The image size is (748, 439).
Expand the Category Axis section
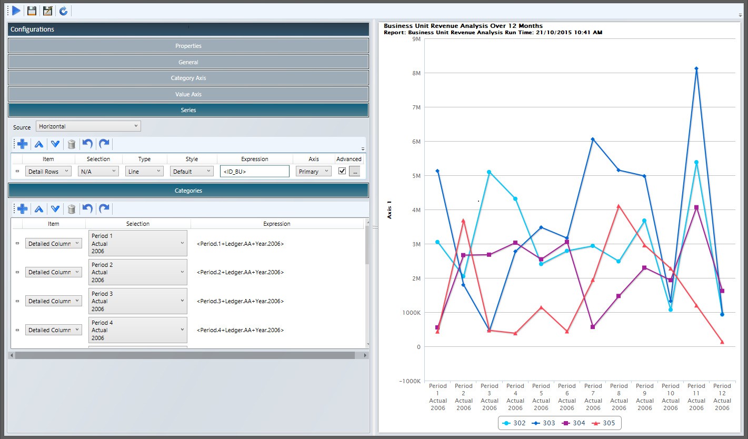(x=188, y=78)
